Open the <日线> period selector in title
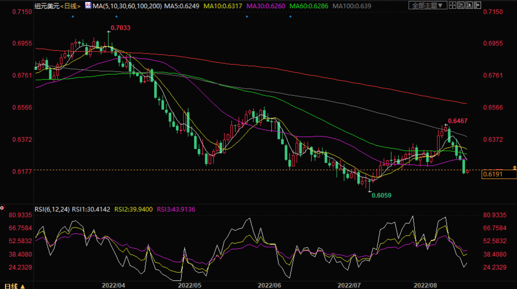The image size is (517, 289). (x=70, y=6)
